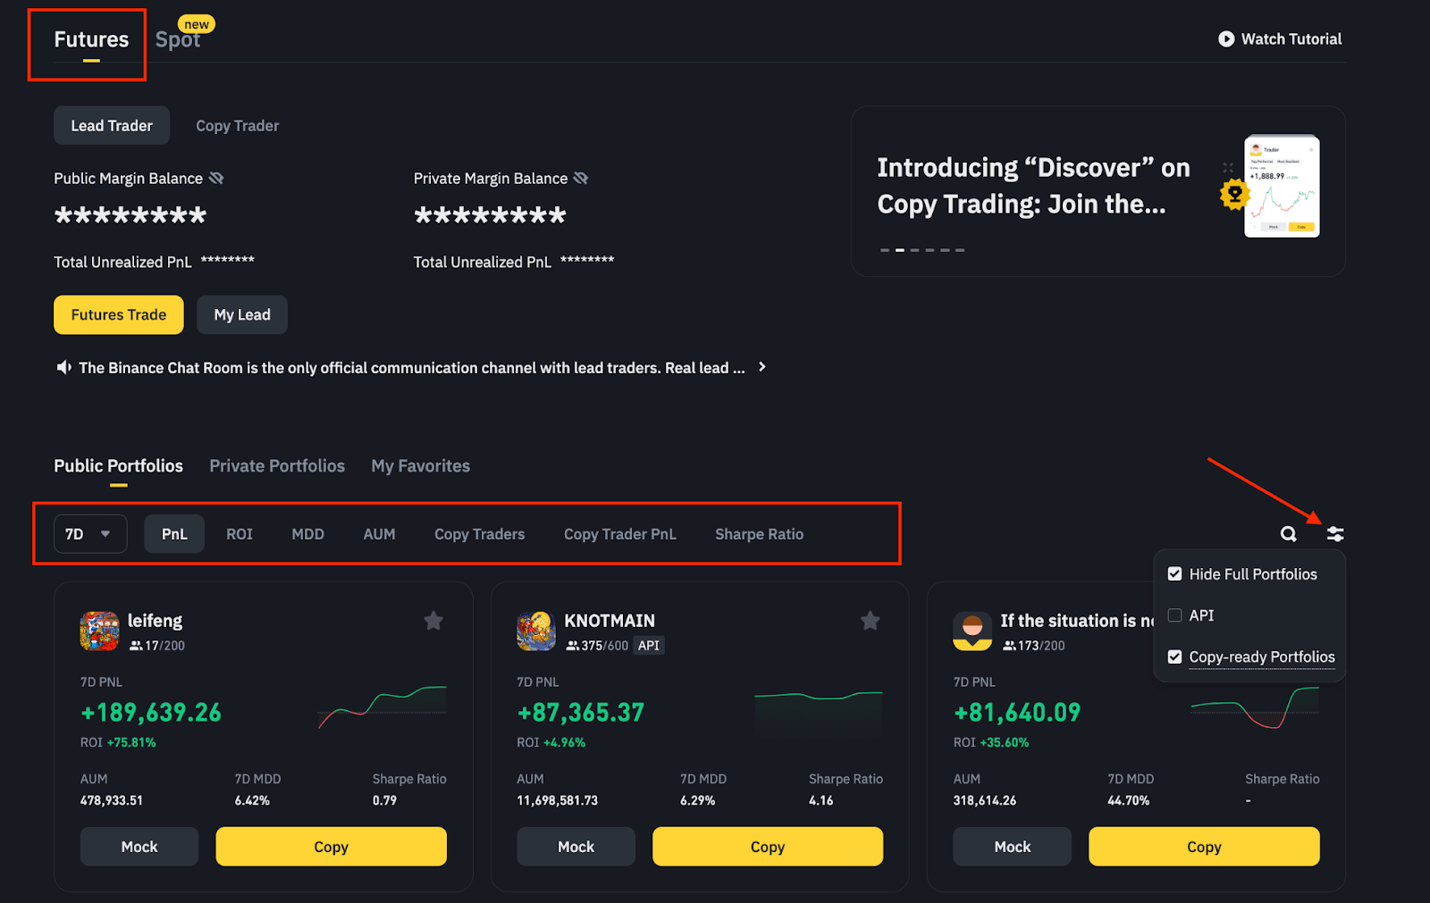This screenshot has height=903, width=1430.
Task: Click leifeng 7D PNL sparkline chart
Action: coord(382,707)
